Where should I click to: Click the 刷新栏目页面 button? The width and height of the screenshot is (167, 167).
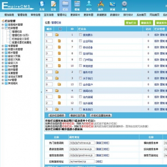pos(78,115)
